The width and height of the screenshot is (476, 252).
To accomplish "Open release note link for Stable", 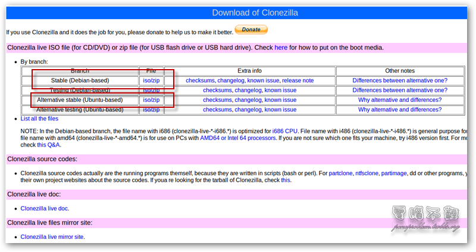I will 297,80.
